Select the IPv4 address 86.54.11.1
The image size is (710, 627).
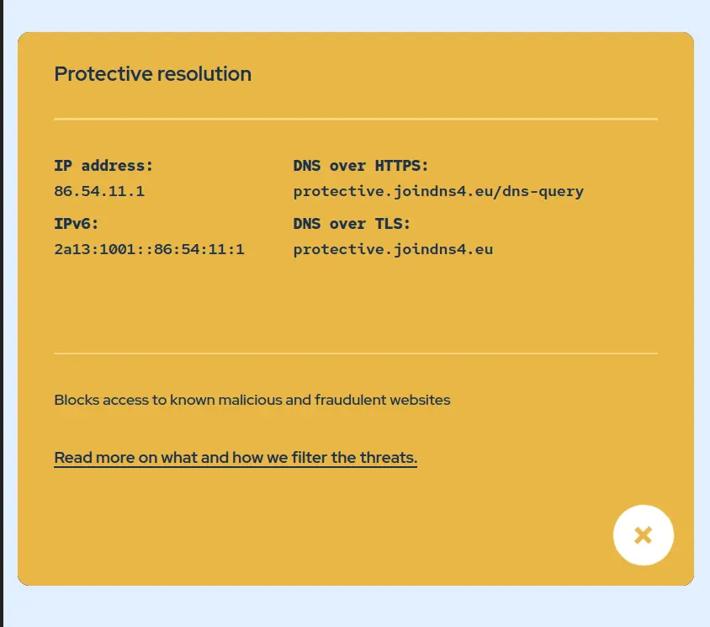pos(99,191)
